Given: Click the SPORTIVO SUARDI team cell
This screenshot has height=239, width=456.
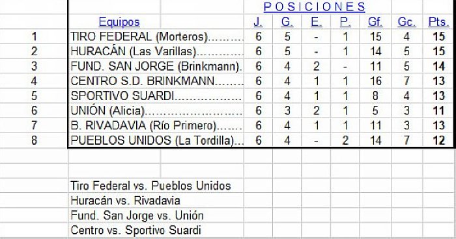Looking at the screenshot, I should pyautogui.click(x=156, y=95).
